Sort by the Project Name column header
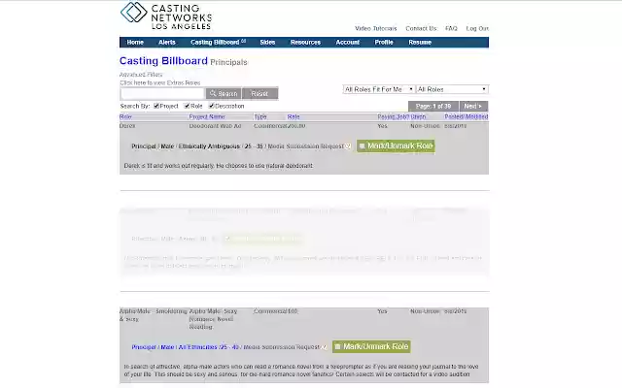Image resolution: width=622 pixels, height=388 pixels. point(207,116)
